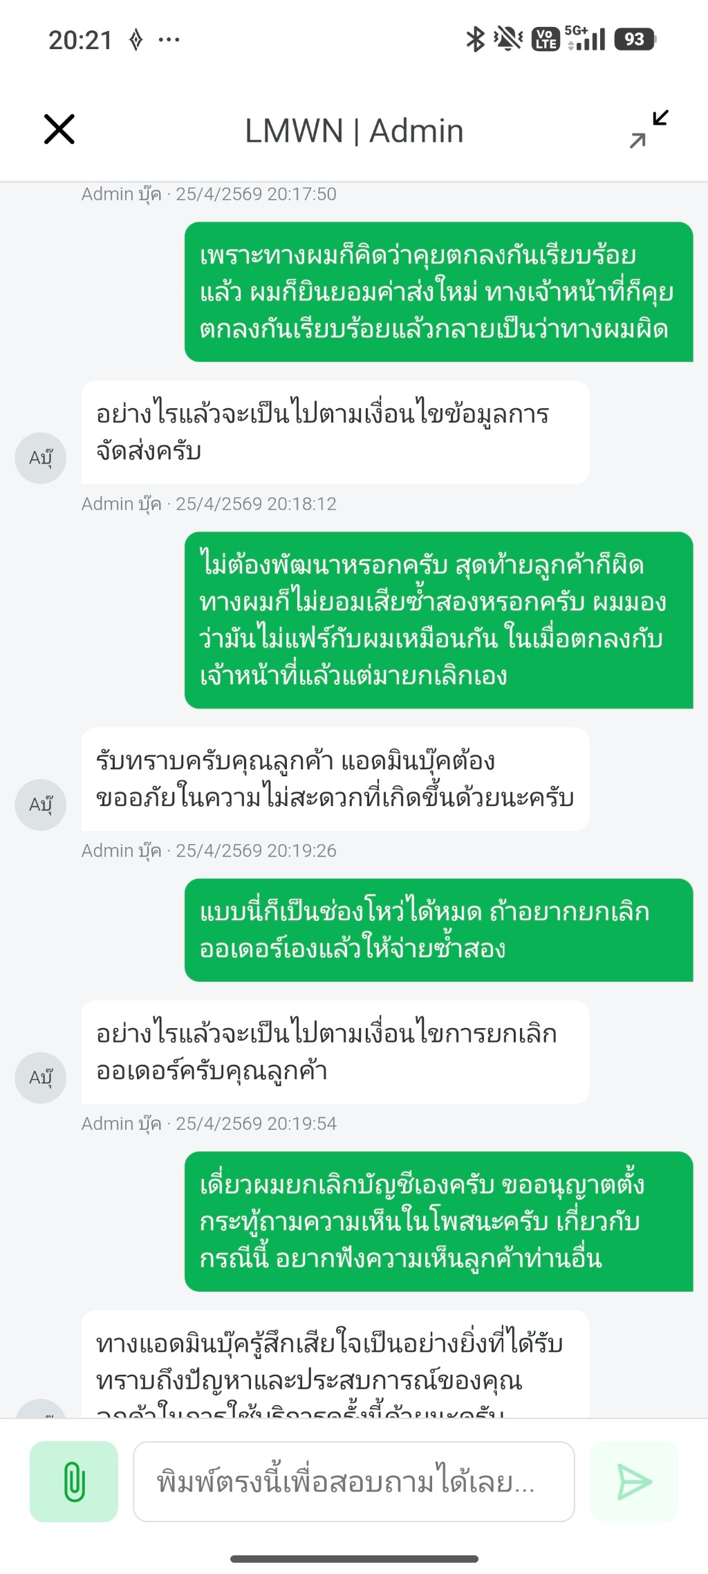Select the green message starting with เดี๋ยวผมยกเลิกบัญชีเอง
Image resolution: width=708 pixels, height=1574 pixels.
click(x=438, y=1221)
